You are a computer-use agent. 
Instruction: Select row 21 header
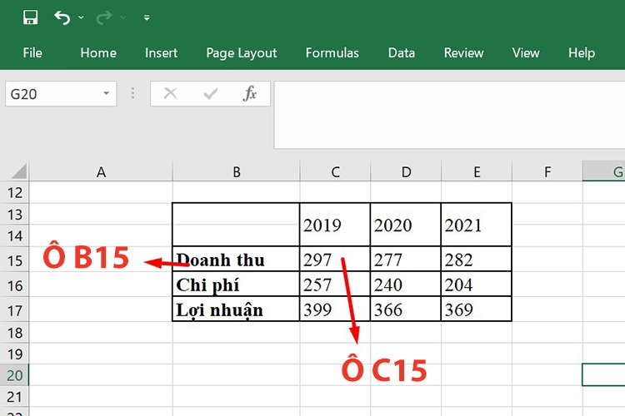(15, 397)
